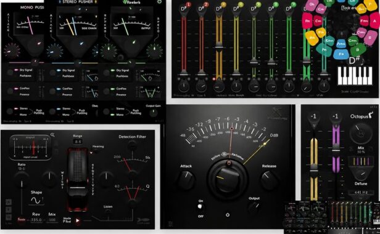Image resolution: width=380 pixels, height=234 pixels.
Task: Click the Shape sine wave icon
Action: pos(36,200)
